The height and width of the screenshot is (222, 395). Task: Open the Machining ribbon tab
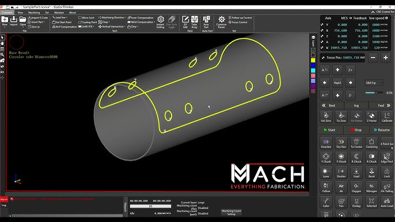point(34,12)
